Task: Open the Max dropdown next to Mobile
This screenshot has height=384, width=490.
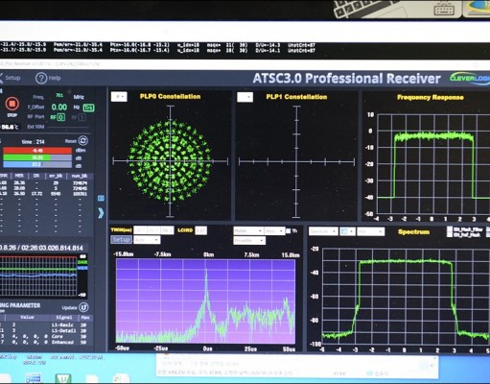Action: 274,230
